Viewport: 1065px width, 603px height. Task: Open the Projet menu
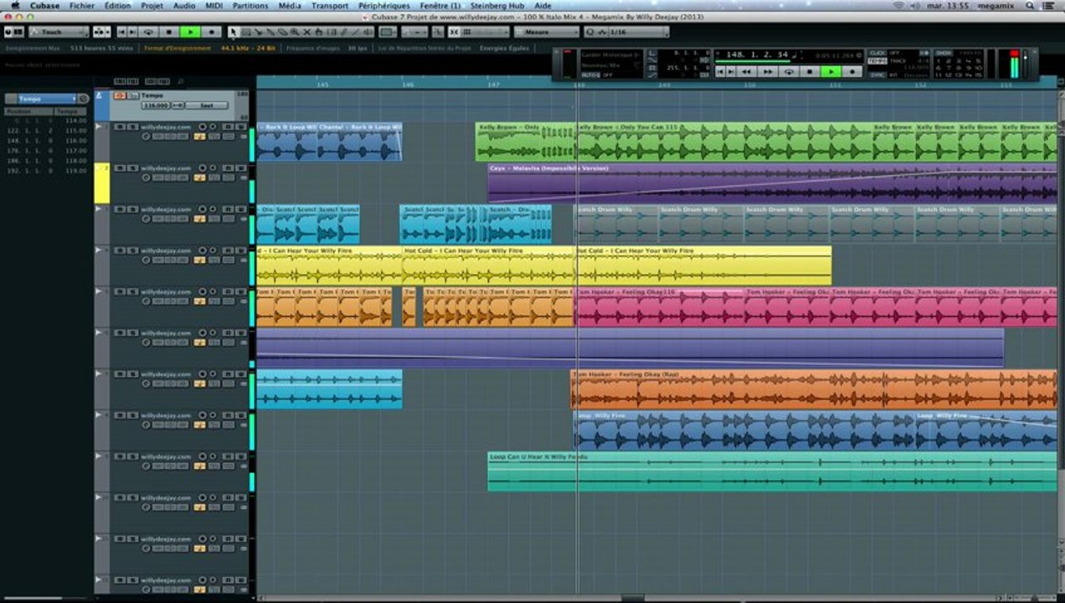click(152, 5)
